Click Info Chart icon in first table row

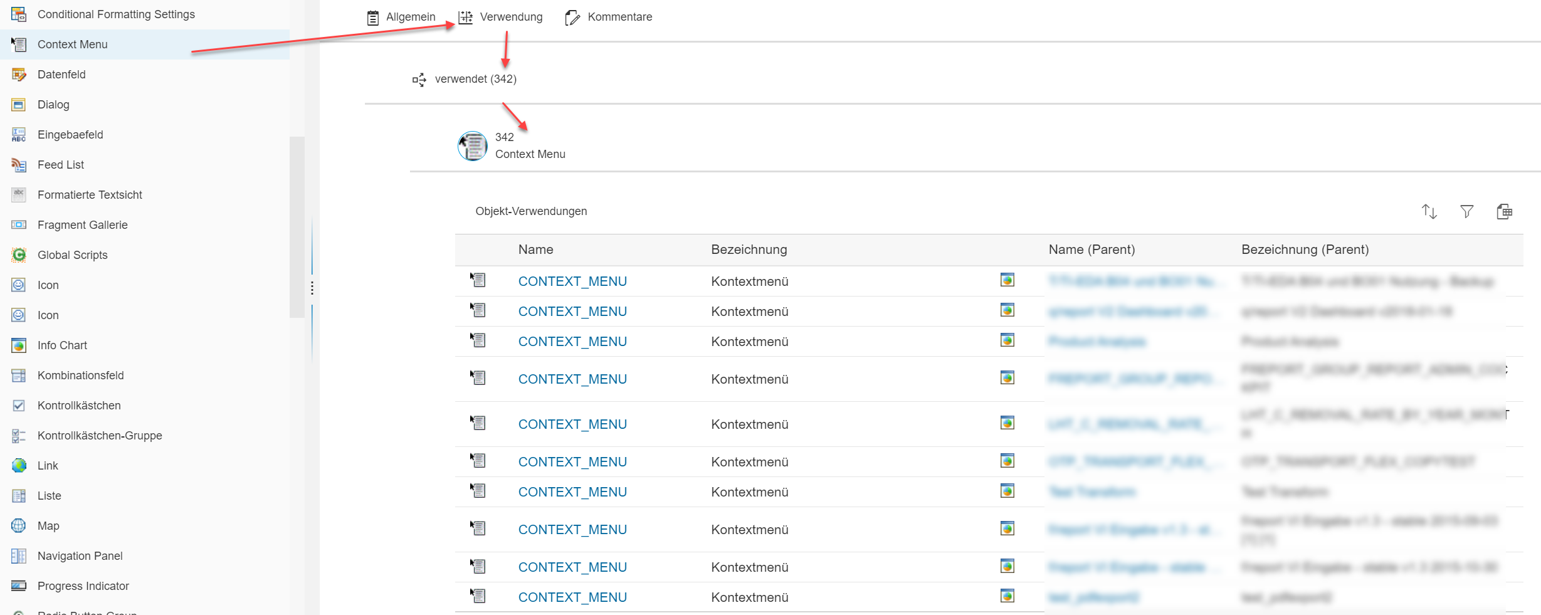[1007, 280]
